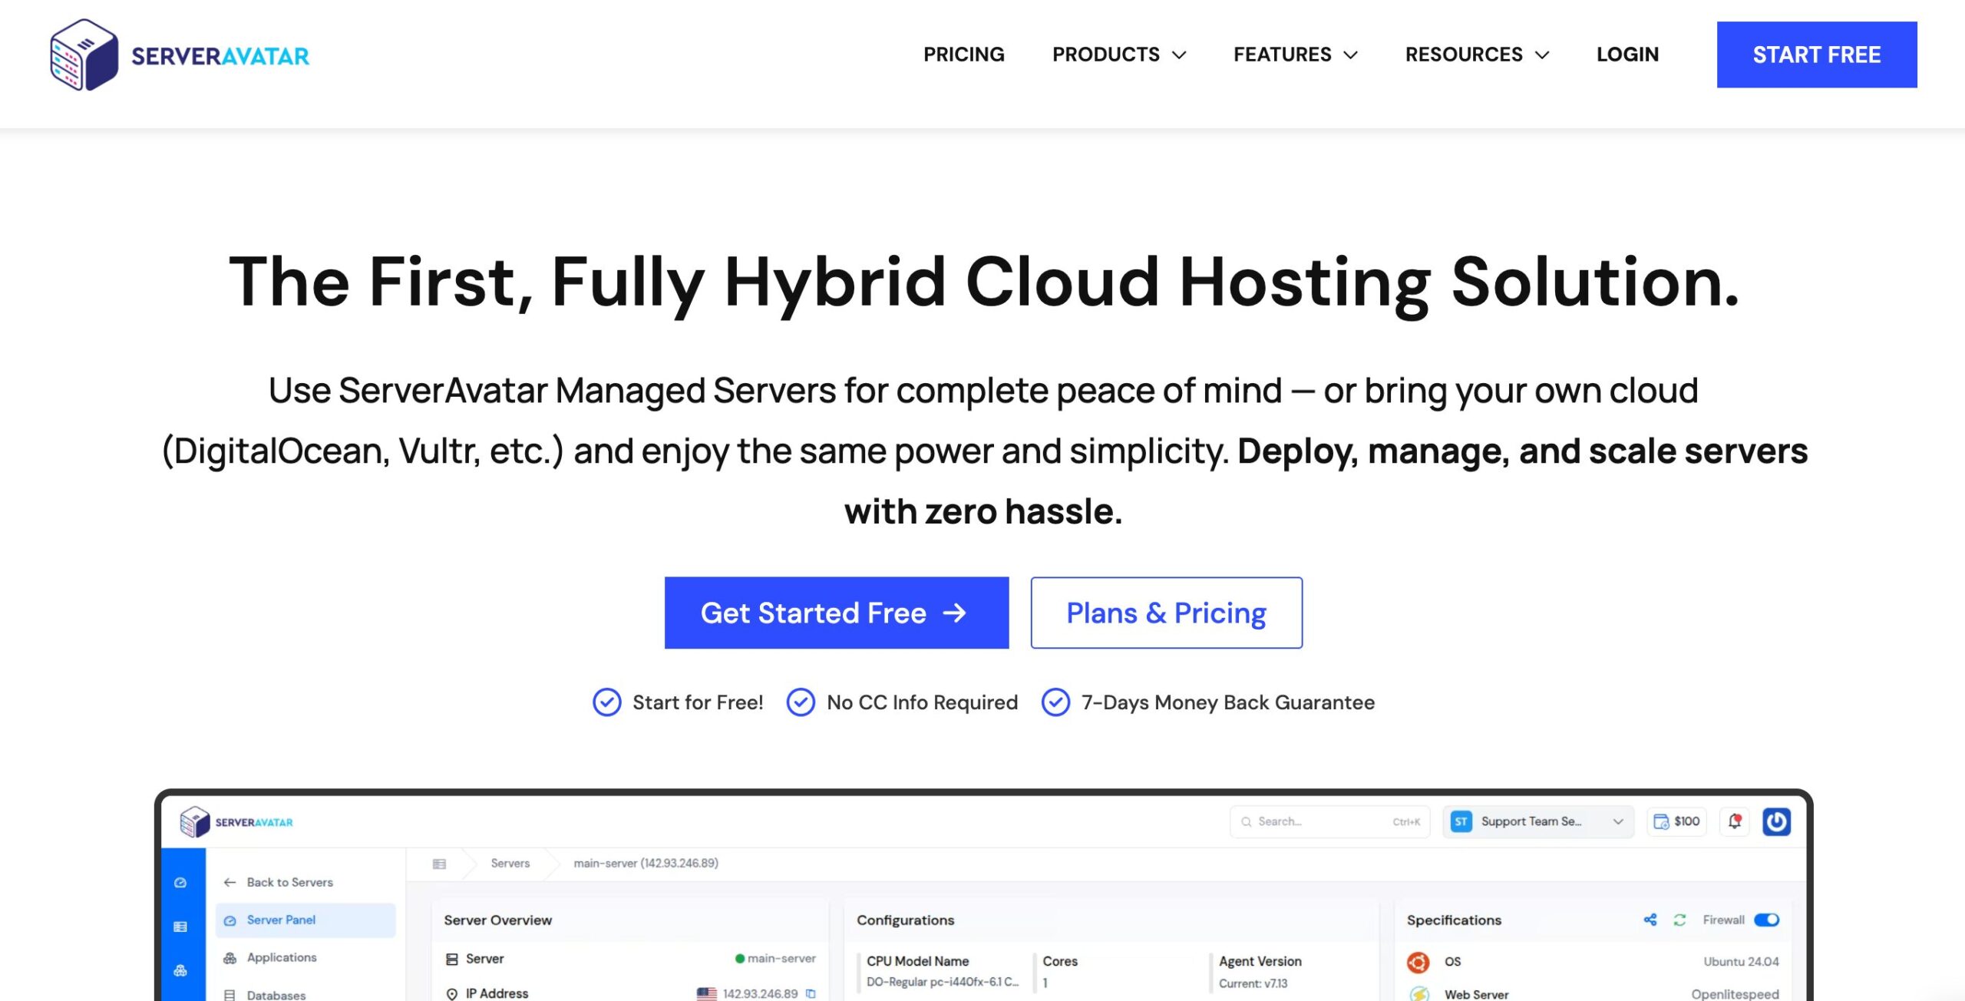
Task: Click the $100 wallet balance icon
Action: click(x=1661, y=821)
